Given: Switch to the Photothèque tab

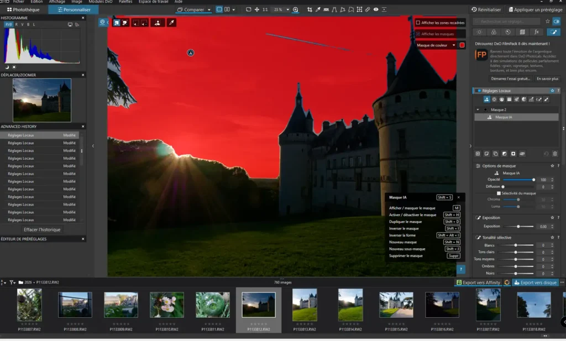Looking at the screenshot, I should coord(23,10).
